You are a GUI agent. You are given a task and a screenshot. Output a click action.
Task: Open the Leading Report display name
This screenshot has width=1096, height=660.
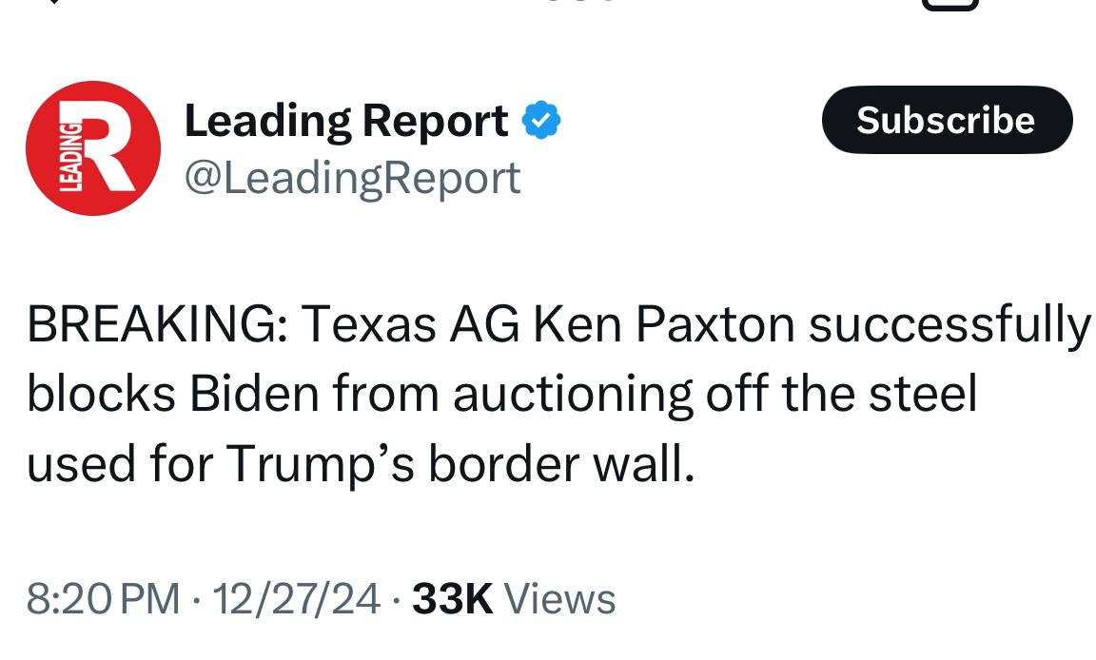coord(345,121)
